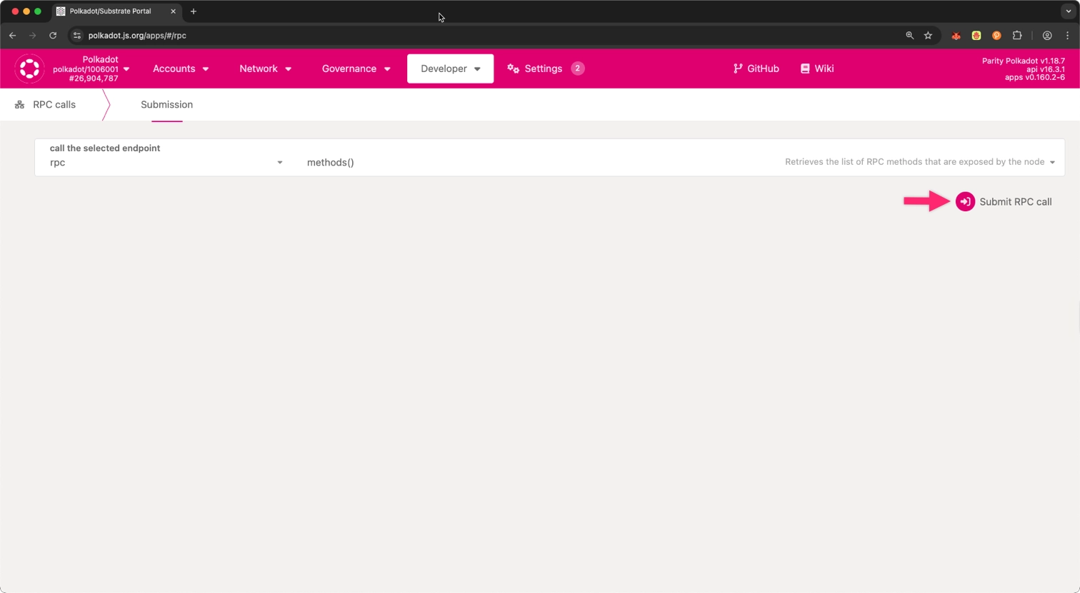Open the methods() dropdown arrow

[1052, 162]
